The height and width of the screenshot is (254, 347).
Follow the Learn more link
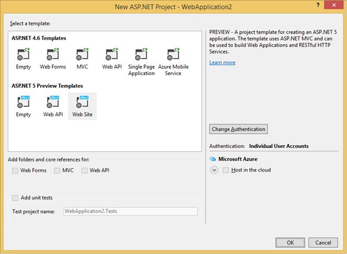pyautogui.click(x=222, y=63)
